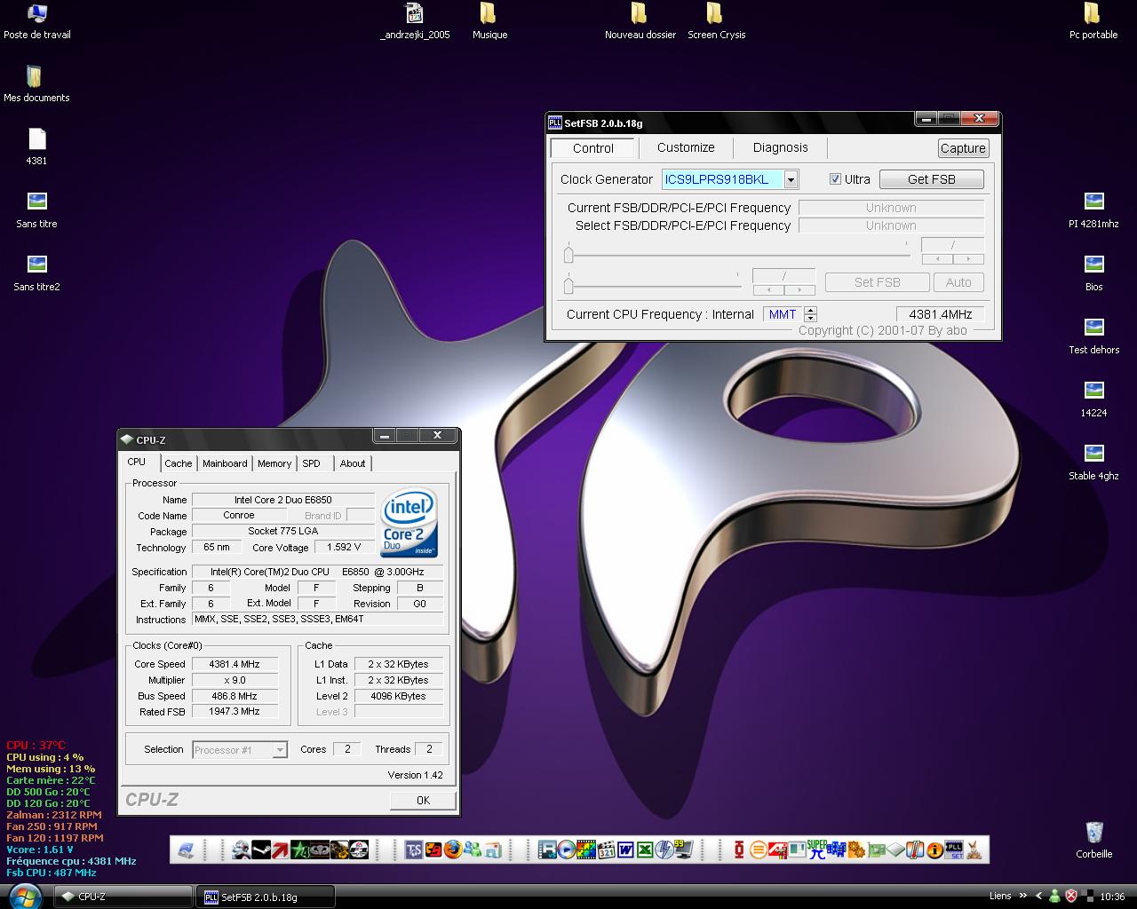
Task: Step the MMT frequency mode spinner
Action: 810,314
